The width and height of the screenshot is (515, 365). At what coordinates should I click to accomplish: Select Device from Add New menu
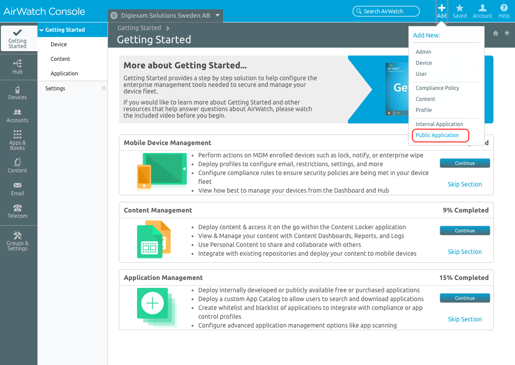coord(424,63)
